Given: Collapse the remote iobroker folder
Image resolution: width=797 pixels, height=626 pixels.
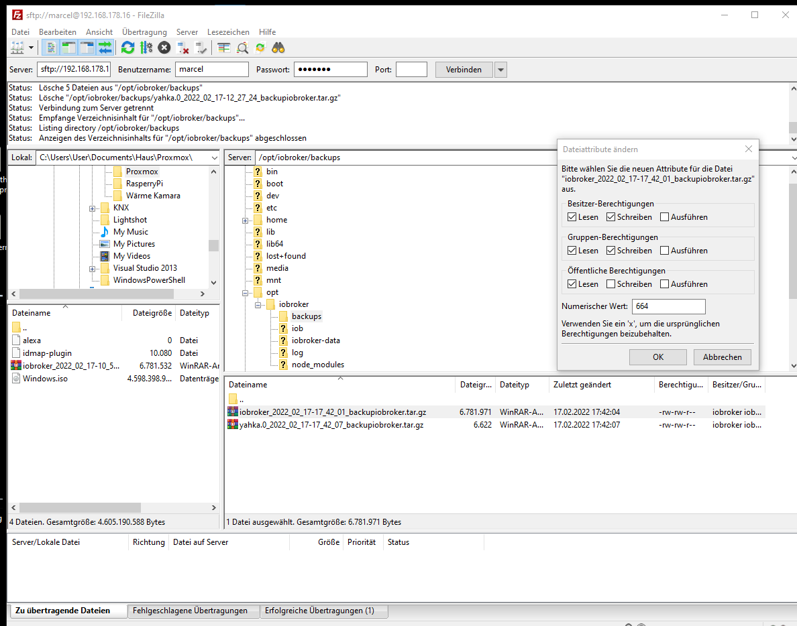Looking at the screenshot, I should point(258,305).
